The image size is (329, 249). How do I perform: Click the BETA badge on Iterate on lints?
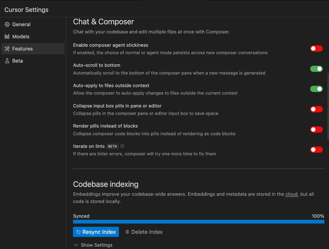(x=112, y=146)
